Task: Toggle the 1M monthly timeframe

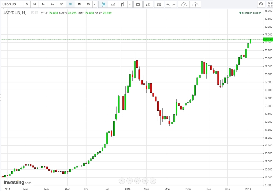Action: (79, 4)
